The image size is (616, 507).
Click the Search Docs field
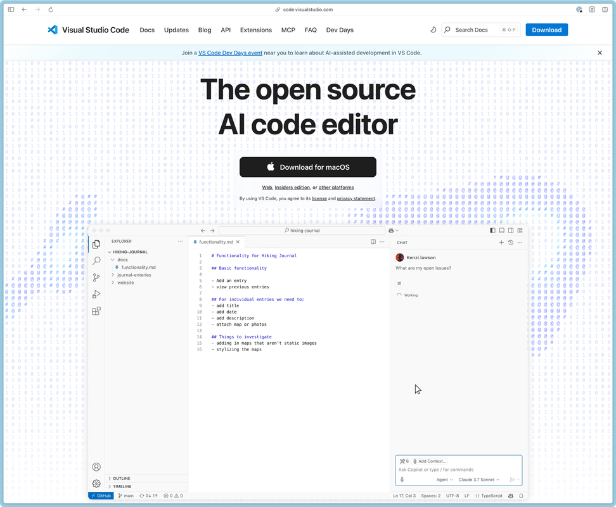(481, 30)
